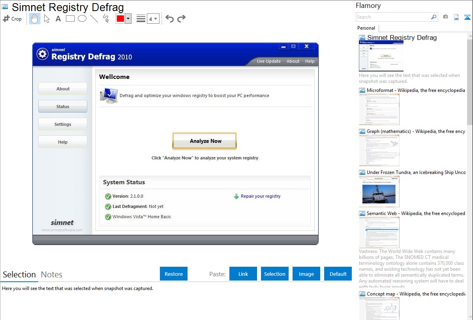Click the red color swatch

(120, 19)
